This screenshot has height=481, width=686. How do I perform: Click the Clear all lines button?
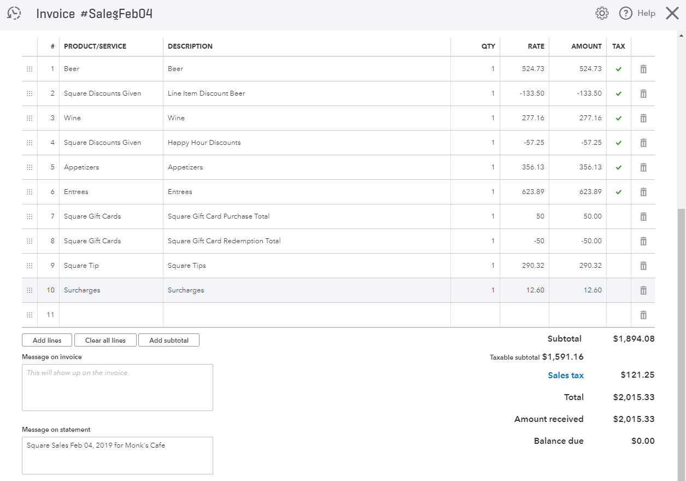click(x=105, y=340)
